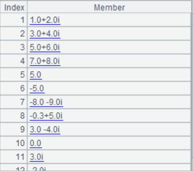This screenshot has width=193, height=172.
Task: Click the Member column header
Action: point(110,7)
